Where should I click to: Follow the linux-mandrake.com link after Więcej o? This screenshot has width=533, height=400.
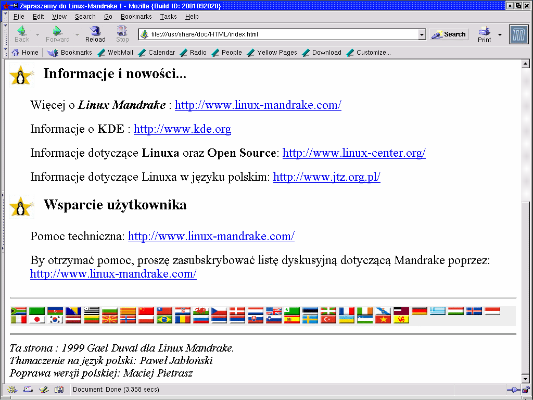point(258,105)
